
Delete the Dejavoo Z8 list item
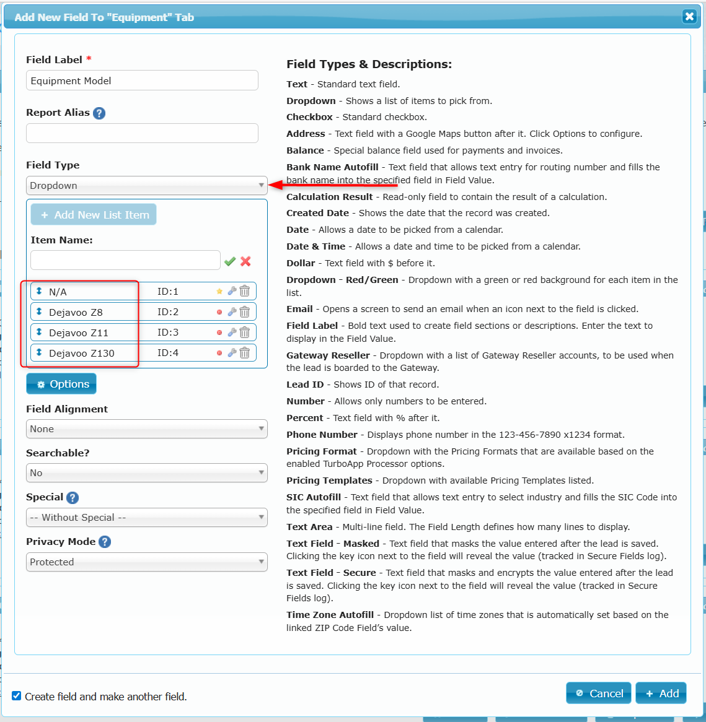[245, 312]
